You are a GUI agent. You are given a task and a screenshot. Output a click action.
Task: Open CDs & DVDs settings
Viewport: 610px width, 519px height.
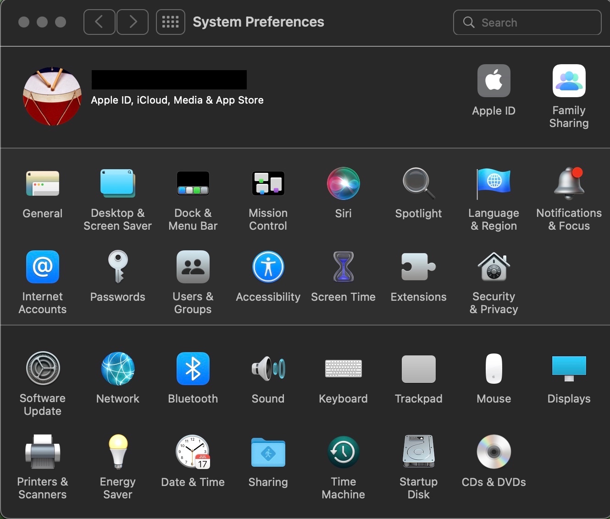494,452
